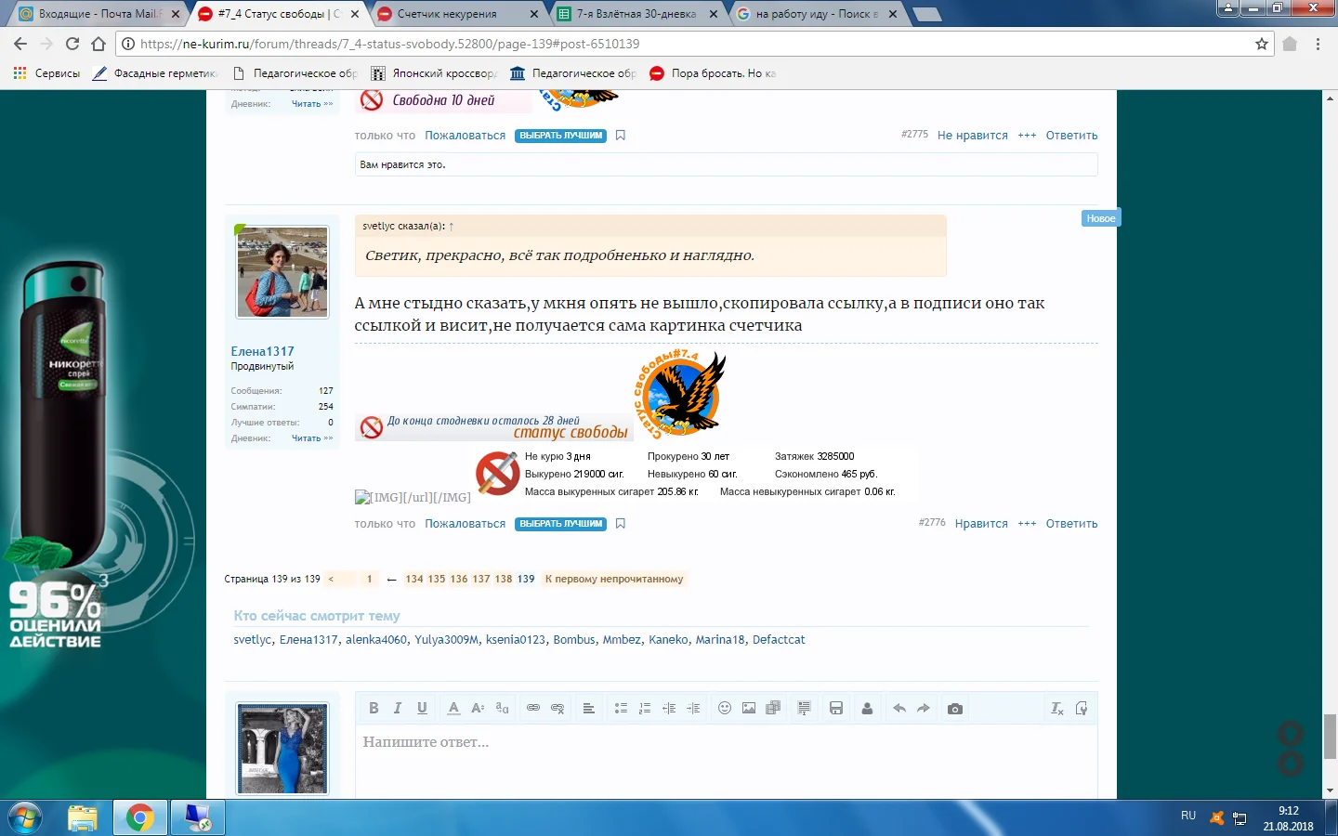The height and width of the screenshot is (836, 1338).
Task: Insert media using the editor toolbar icon
Action: 773,708
